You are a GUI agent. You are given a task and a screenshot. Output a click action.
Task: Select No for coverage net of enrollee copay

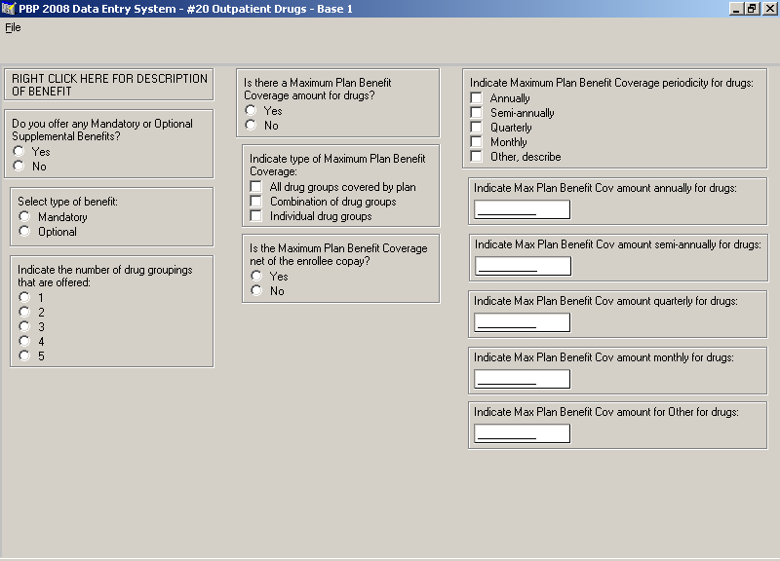(256, 290)
